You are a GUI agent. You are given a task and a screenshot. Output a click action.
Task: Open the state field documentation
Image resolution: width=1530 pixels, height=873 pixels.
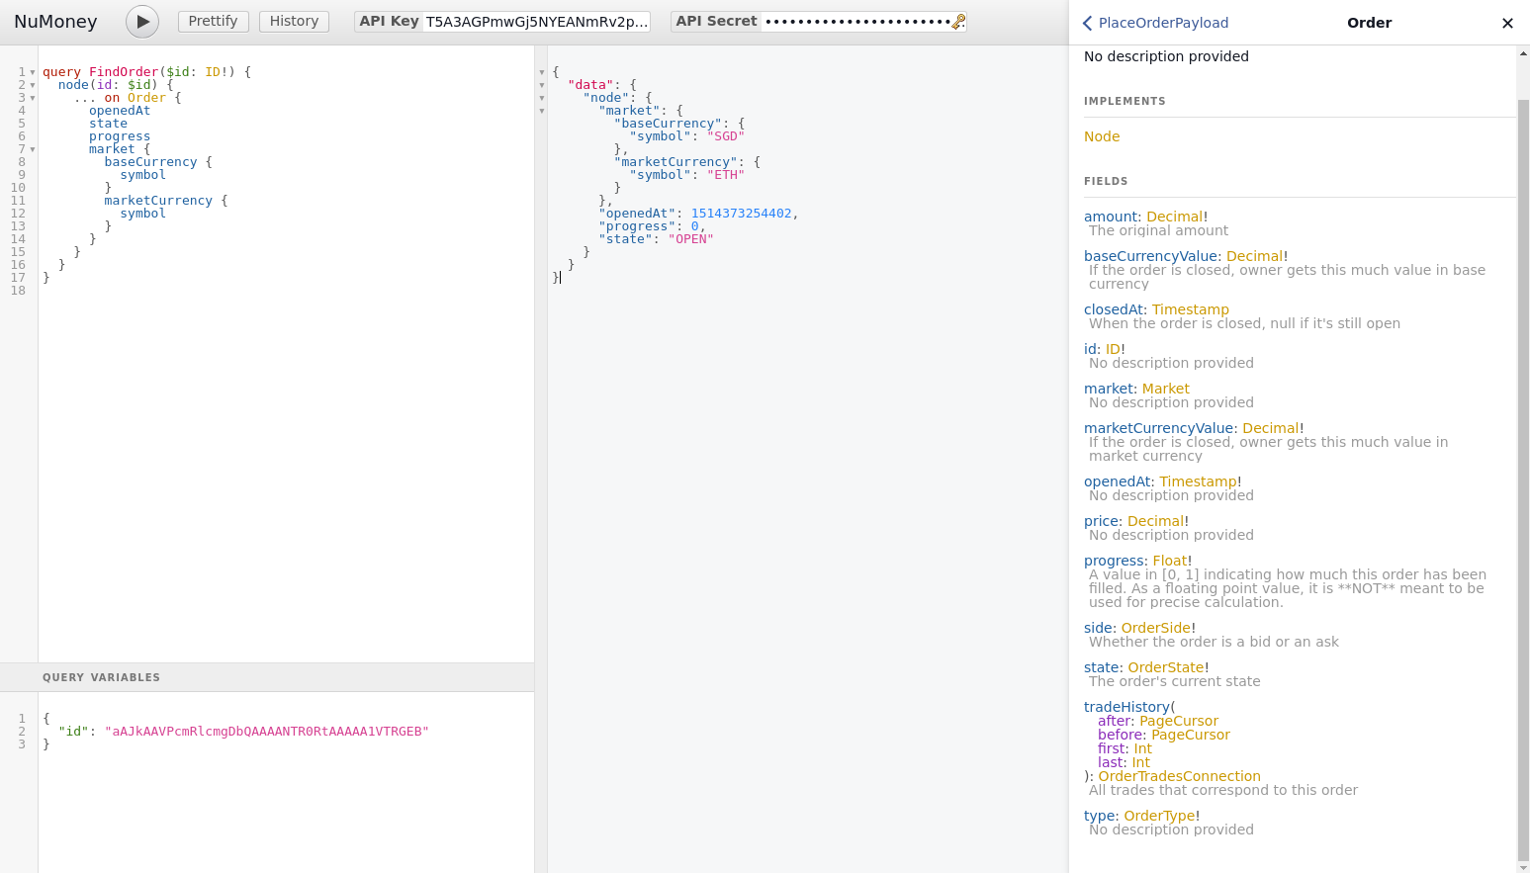pyautogui.click(x=1102, y=667)
